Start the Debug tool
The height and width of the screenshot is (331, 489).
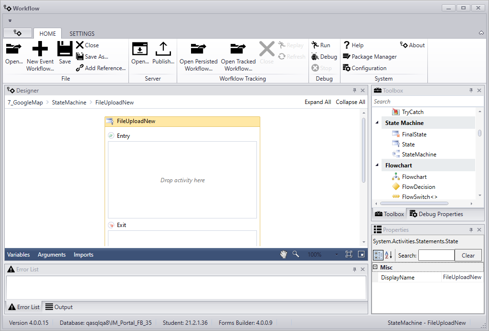pos(324,56)
